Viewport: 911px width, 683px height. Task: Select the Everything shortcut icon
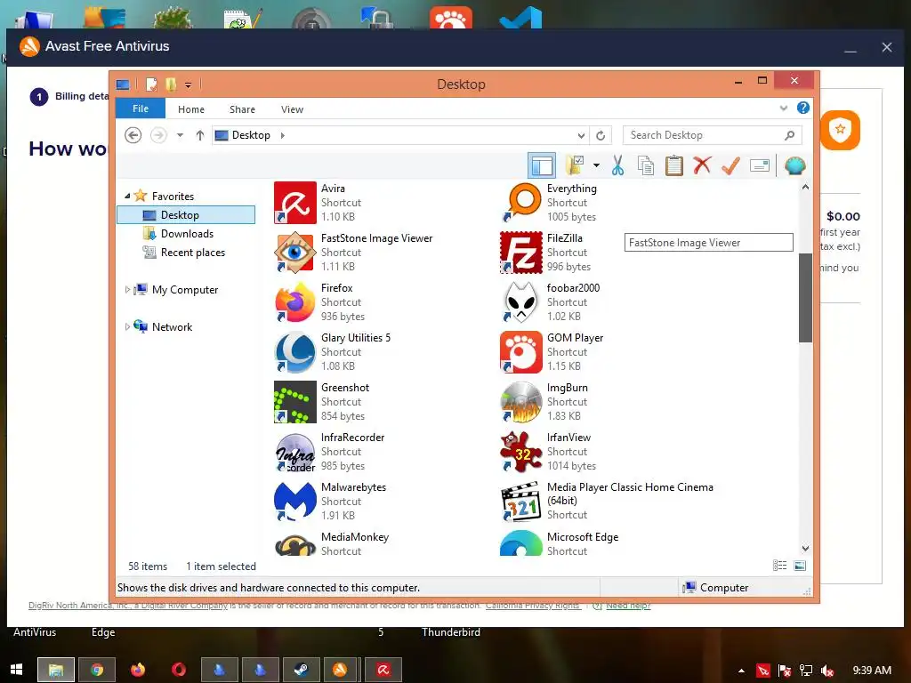click(521, 203)
